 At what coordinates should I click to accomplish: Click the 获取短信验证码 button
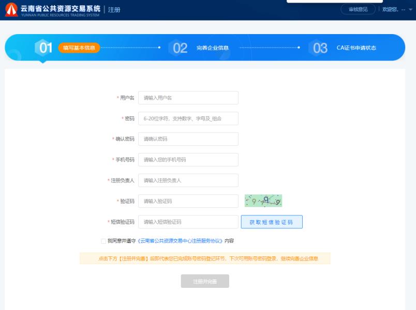tap(273, 221)
